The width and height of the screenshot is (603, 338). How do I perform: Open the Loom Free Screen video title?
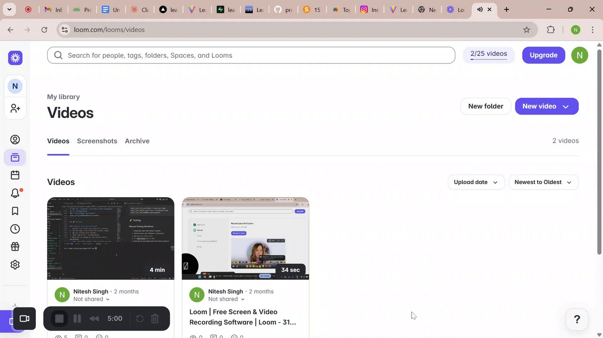point(243,317)
